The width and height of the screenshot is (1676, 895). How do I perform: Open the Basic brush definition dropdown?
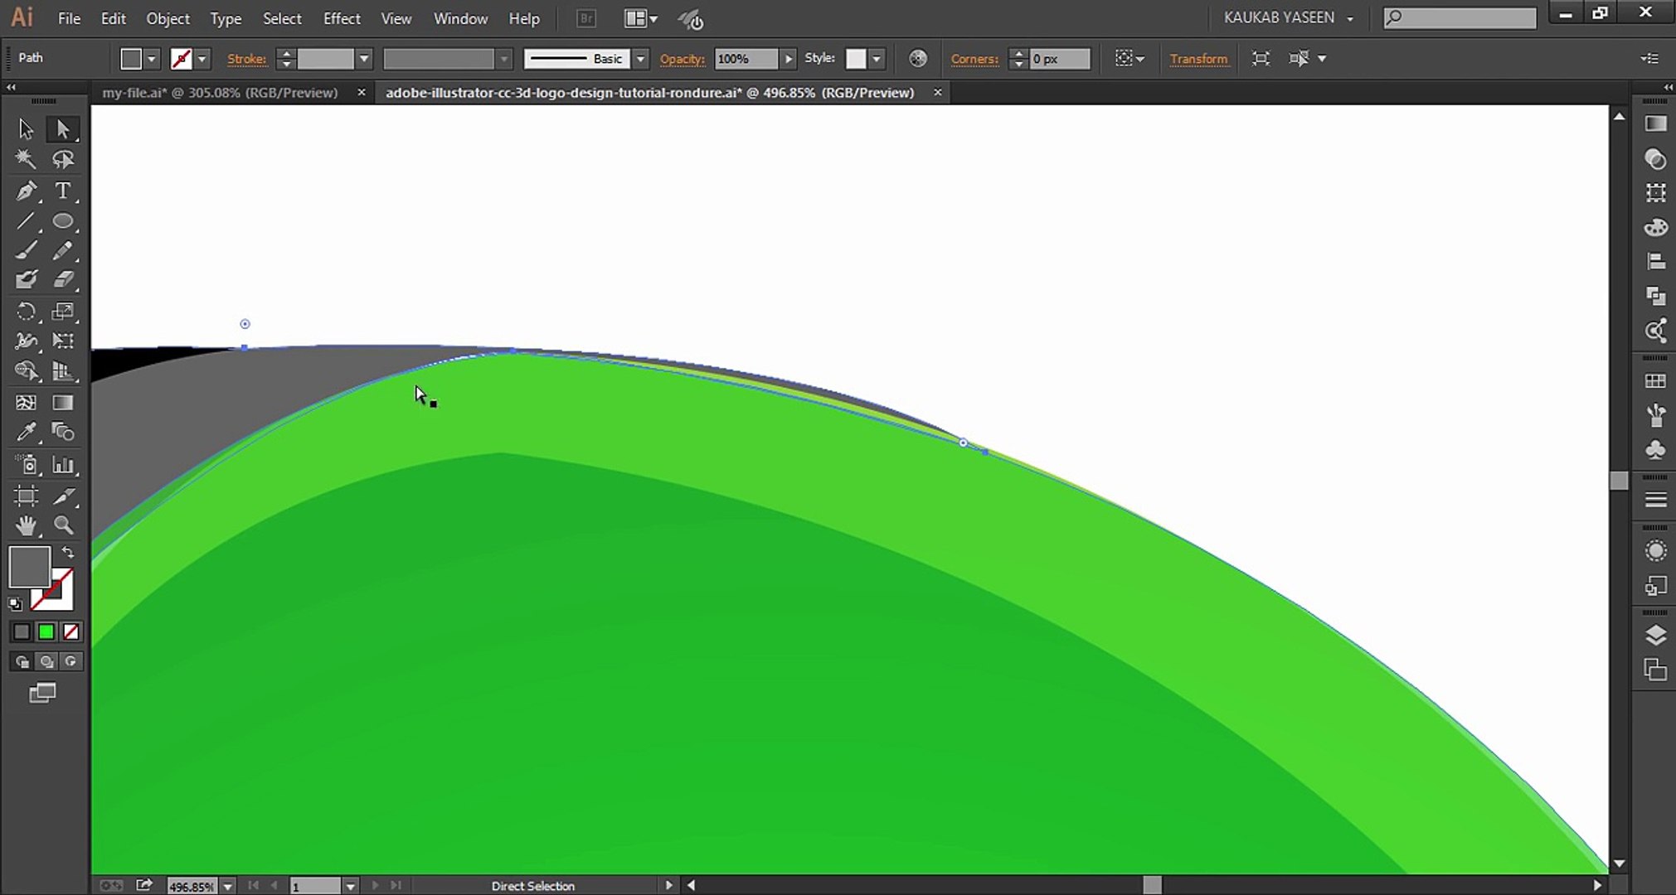640,59
